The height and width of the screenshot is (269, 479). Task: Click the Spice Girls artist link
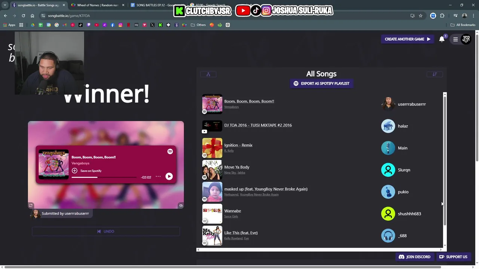coord(231,216)
